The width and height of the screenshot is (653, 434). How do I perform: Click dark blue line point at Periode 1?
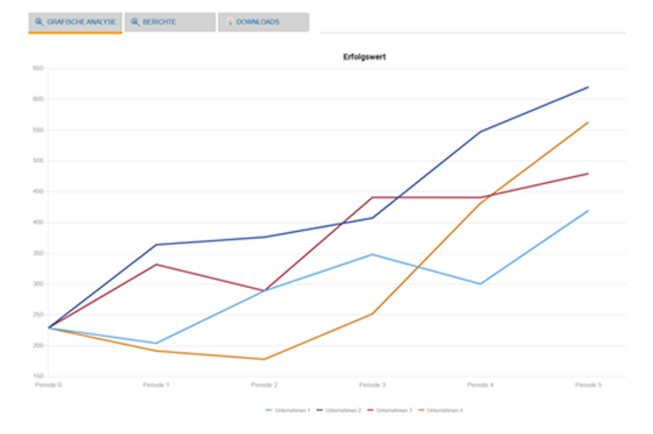157,245
